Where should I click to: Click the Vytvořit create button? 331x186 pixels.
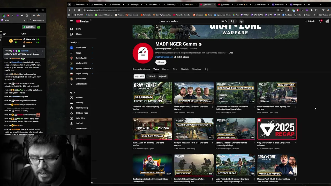pyautogui.click(x=310, y=21)
